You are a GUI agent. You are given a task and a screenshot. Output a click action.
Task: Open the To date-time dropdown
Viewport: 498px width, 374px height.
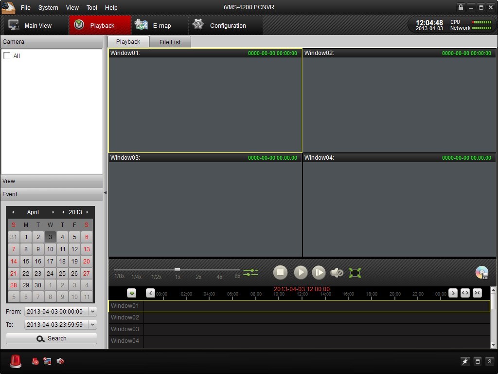[92, 324]
